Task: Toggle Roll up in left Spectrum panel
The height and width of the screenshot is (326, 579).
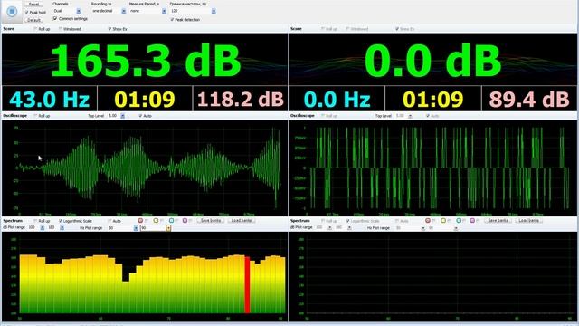Action: tap(35, 221)
